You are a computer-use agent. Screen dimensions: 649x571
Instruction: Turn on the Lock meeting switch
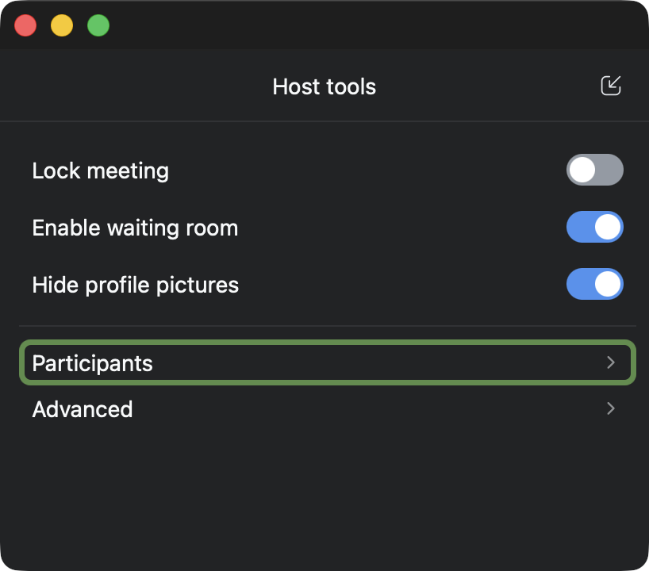point(594,170)
